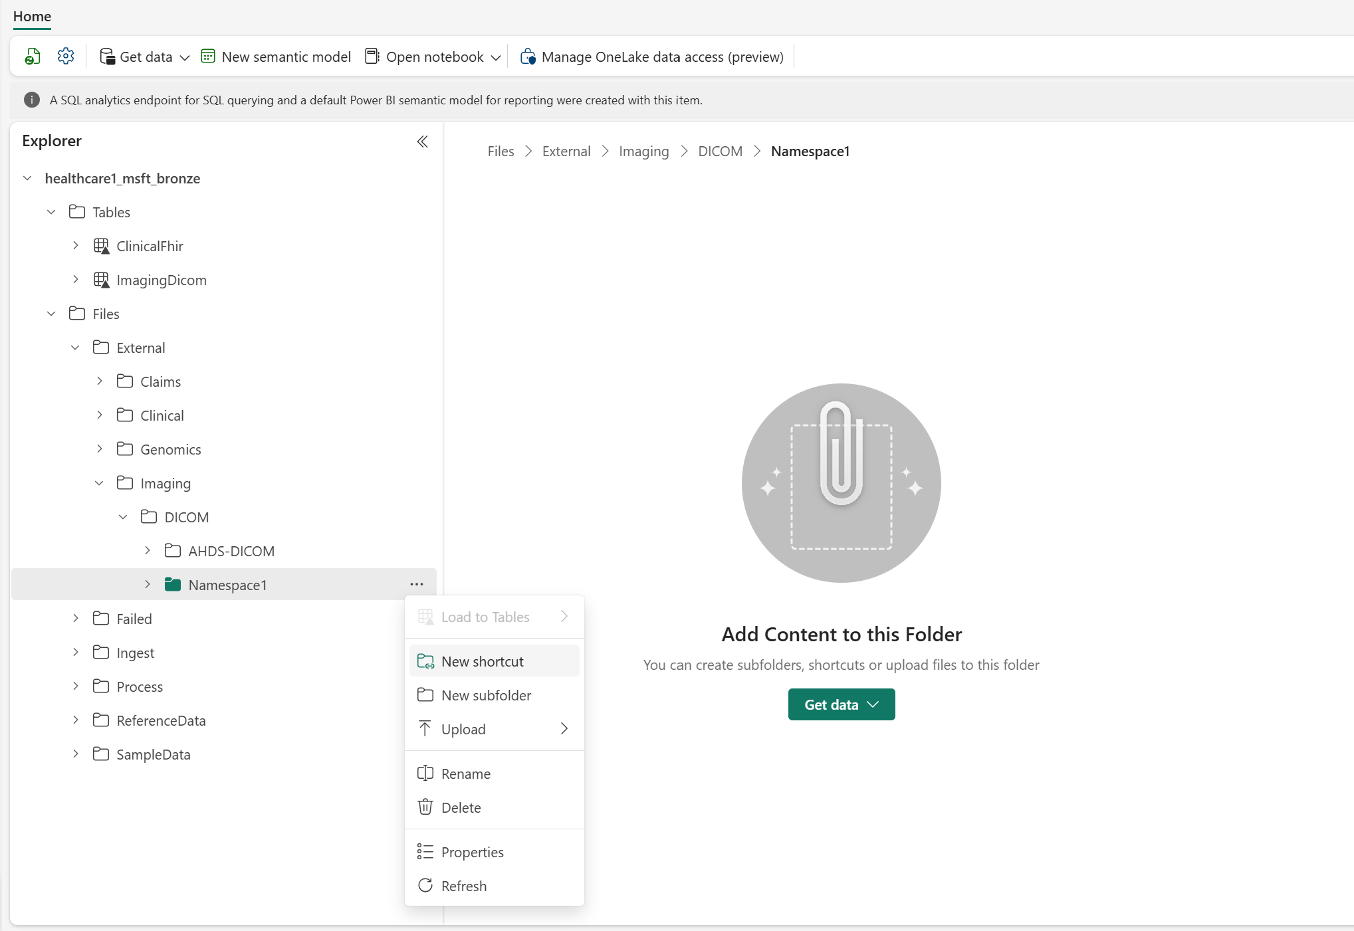1354x931 pixels.
Task: Collapse the DICOM folder chevron
Action: tap(123, 517)
